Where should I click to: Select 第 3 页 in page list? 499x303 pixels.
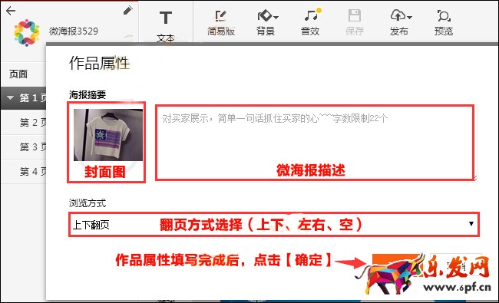[23, 147]
